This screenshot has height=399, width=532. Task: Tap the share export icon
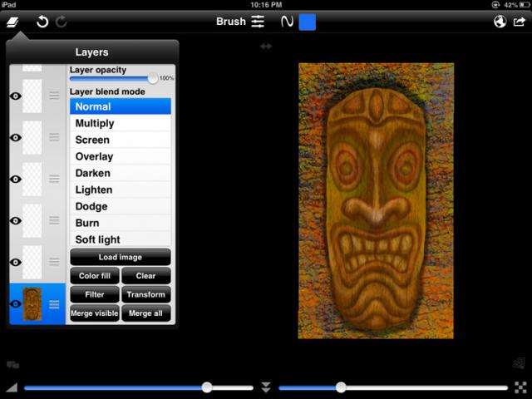pyautogui.click(x=520, y=22)
